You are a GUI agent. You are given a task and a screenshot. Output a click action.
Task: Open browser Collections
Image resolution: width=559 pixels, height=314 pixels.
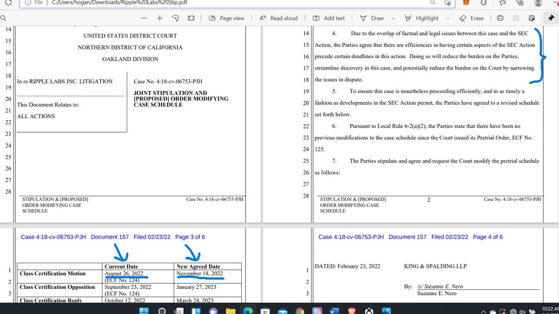click(x=520, y=2)
